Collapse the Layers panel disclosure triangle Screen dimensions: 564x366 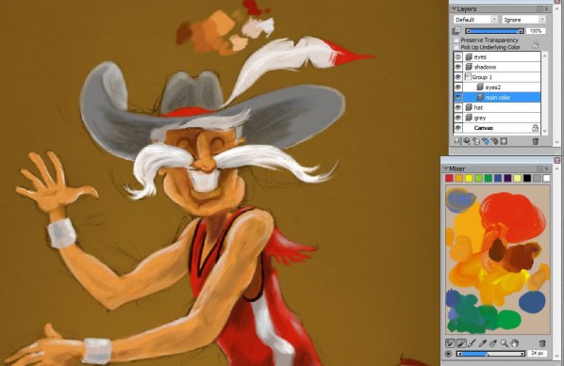tap(454, 8)
